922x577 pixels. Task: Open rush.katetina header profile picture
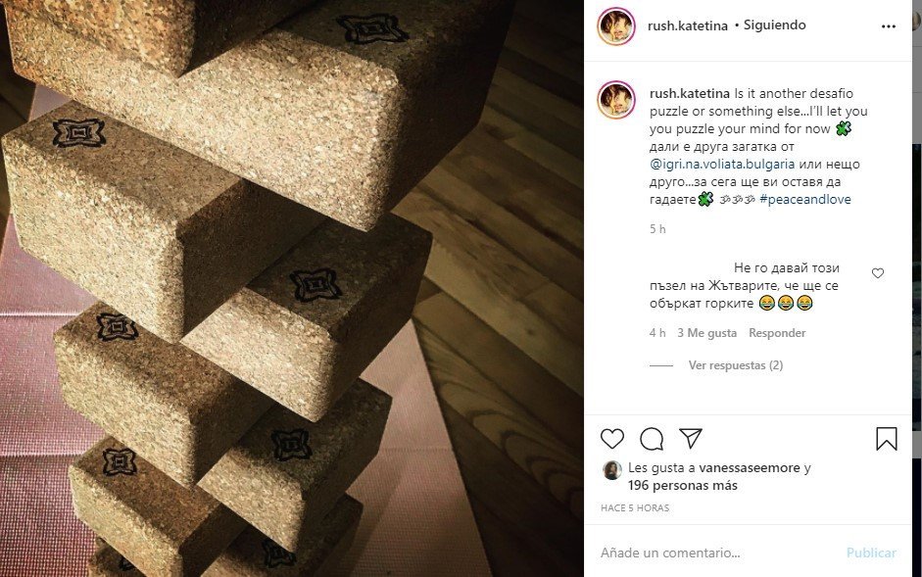point(616,26)
